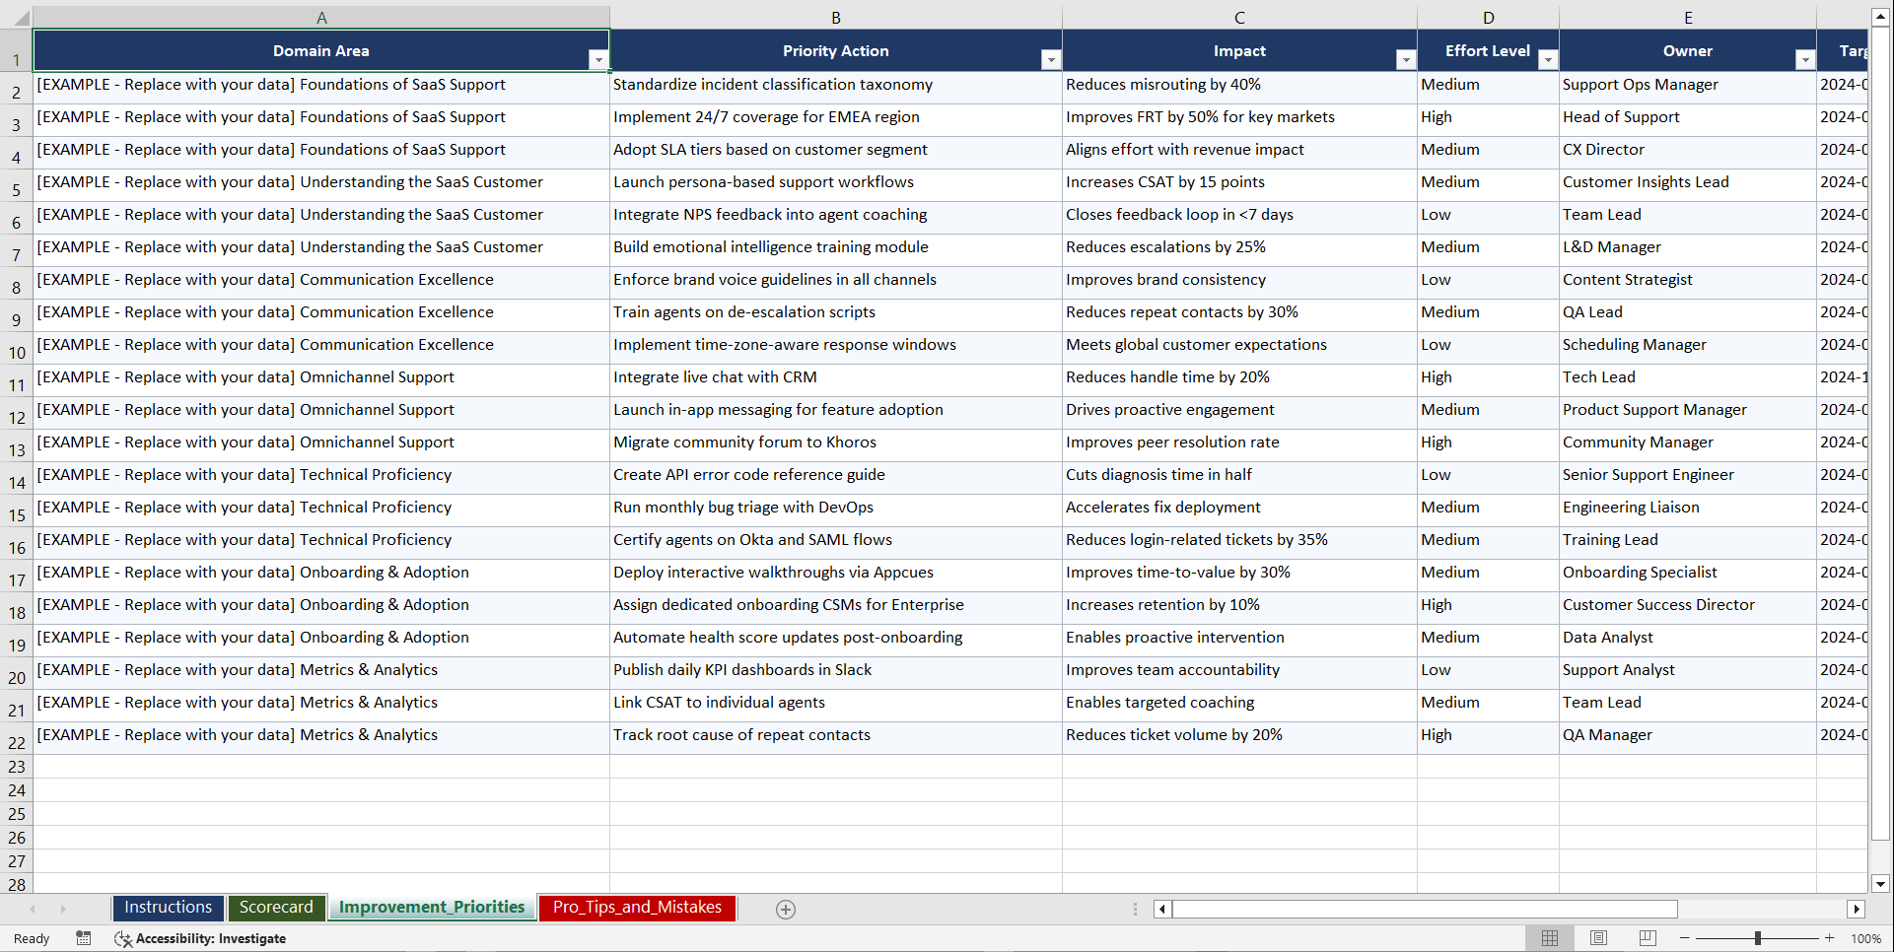The width and height of the screenshot is (1894, 952).
Task: Open the Effort Level filter dropdown
Action: (1548, 59)
